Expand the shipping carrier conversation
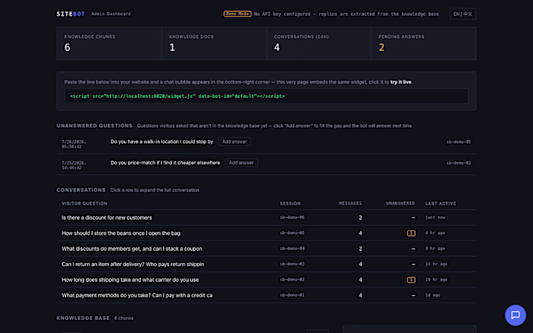Viewport: 533px width, 333px height. pos(266,280)
